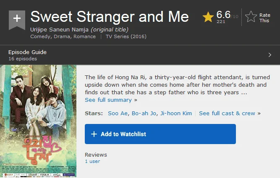Click the Add to Watchlist button
The width and height of the screenshot is (280, 178).
pos(160,134)
